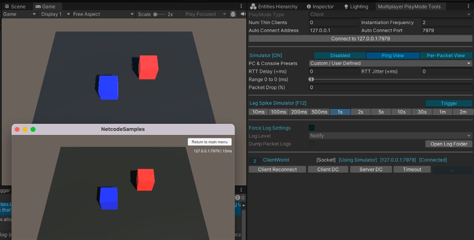Open the Free Aspect dropdown
474x240 pixels.
(103, 14)
